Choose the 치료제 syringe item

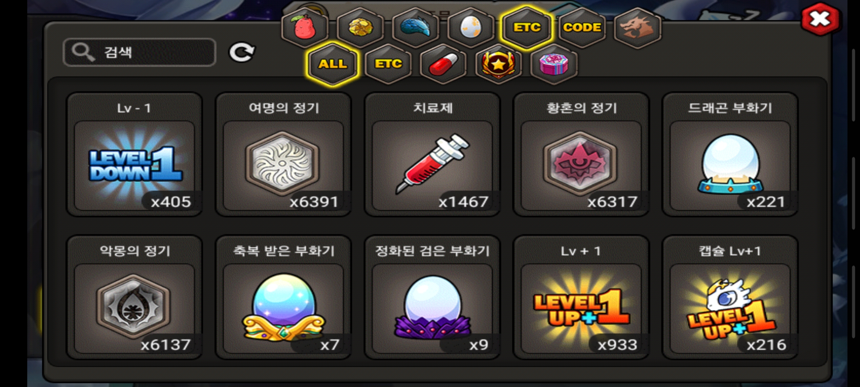coord(433,154)
